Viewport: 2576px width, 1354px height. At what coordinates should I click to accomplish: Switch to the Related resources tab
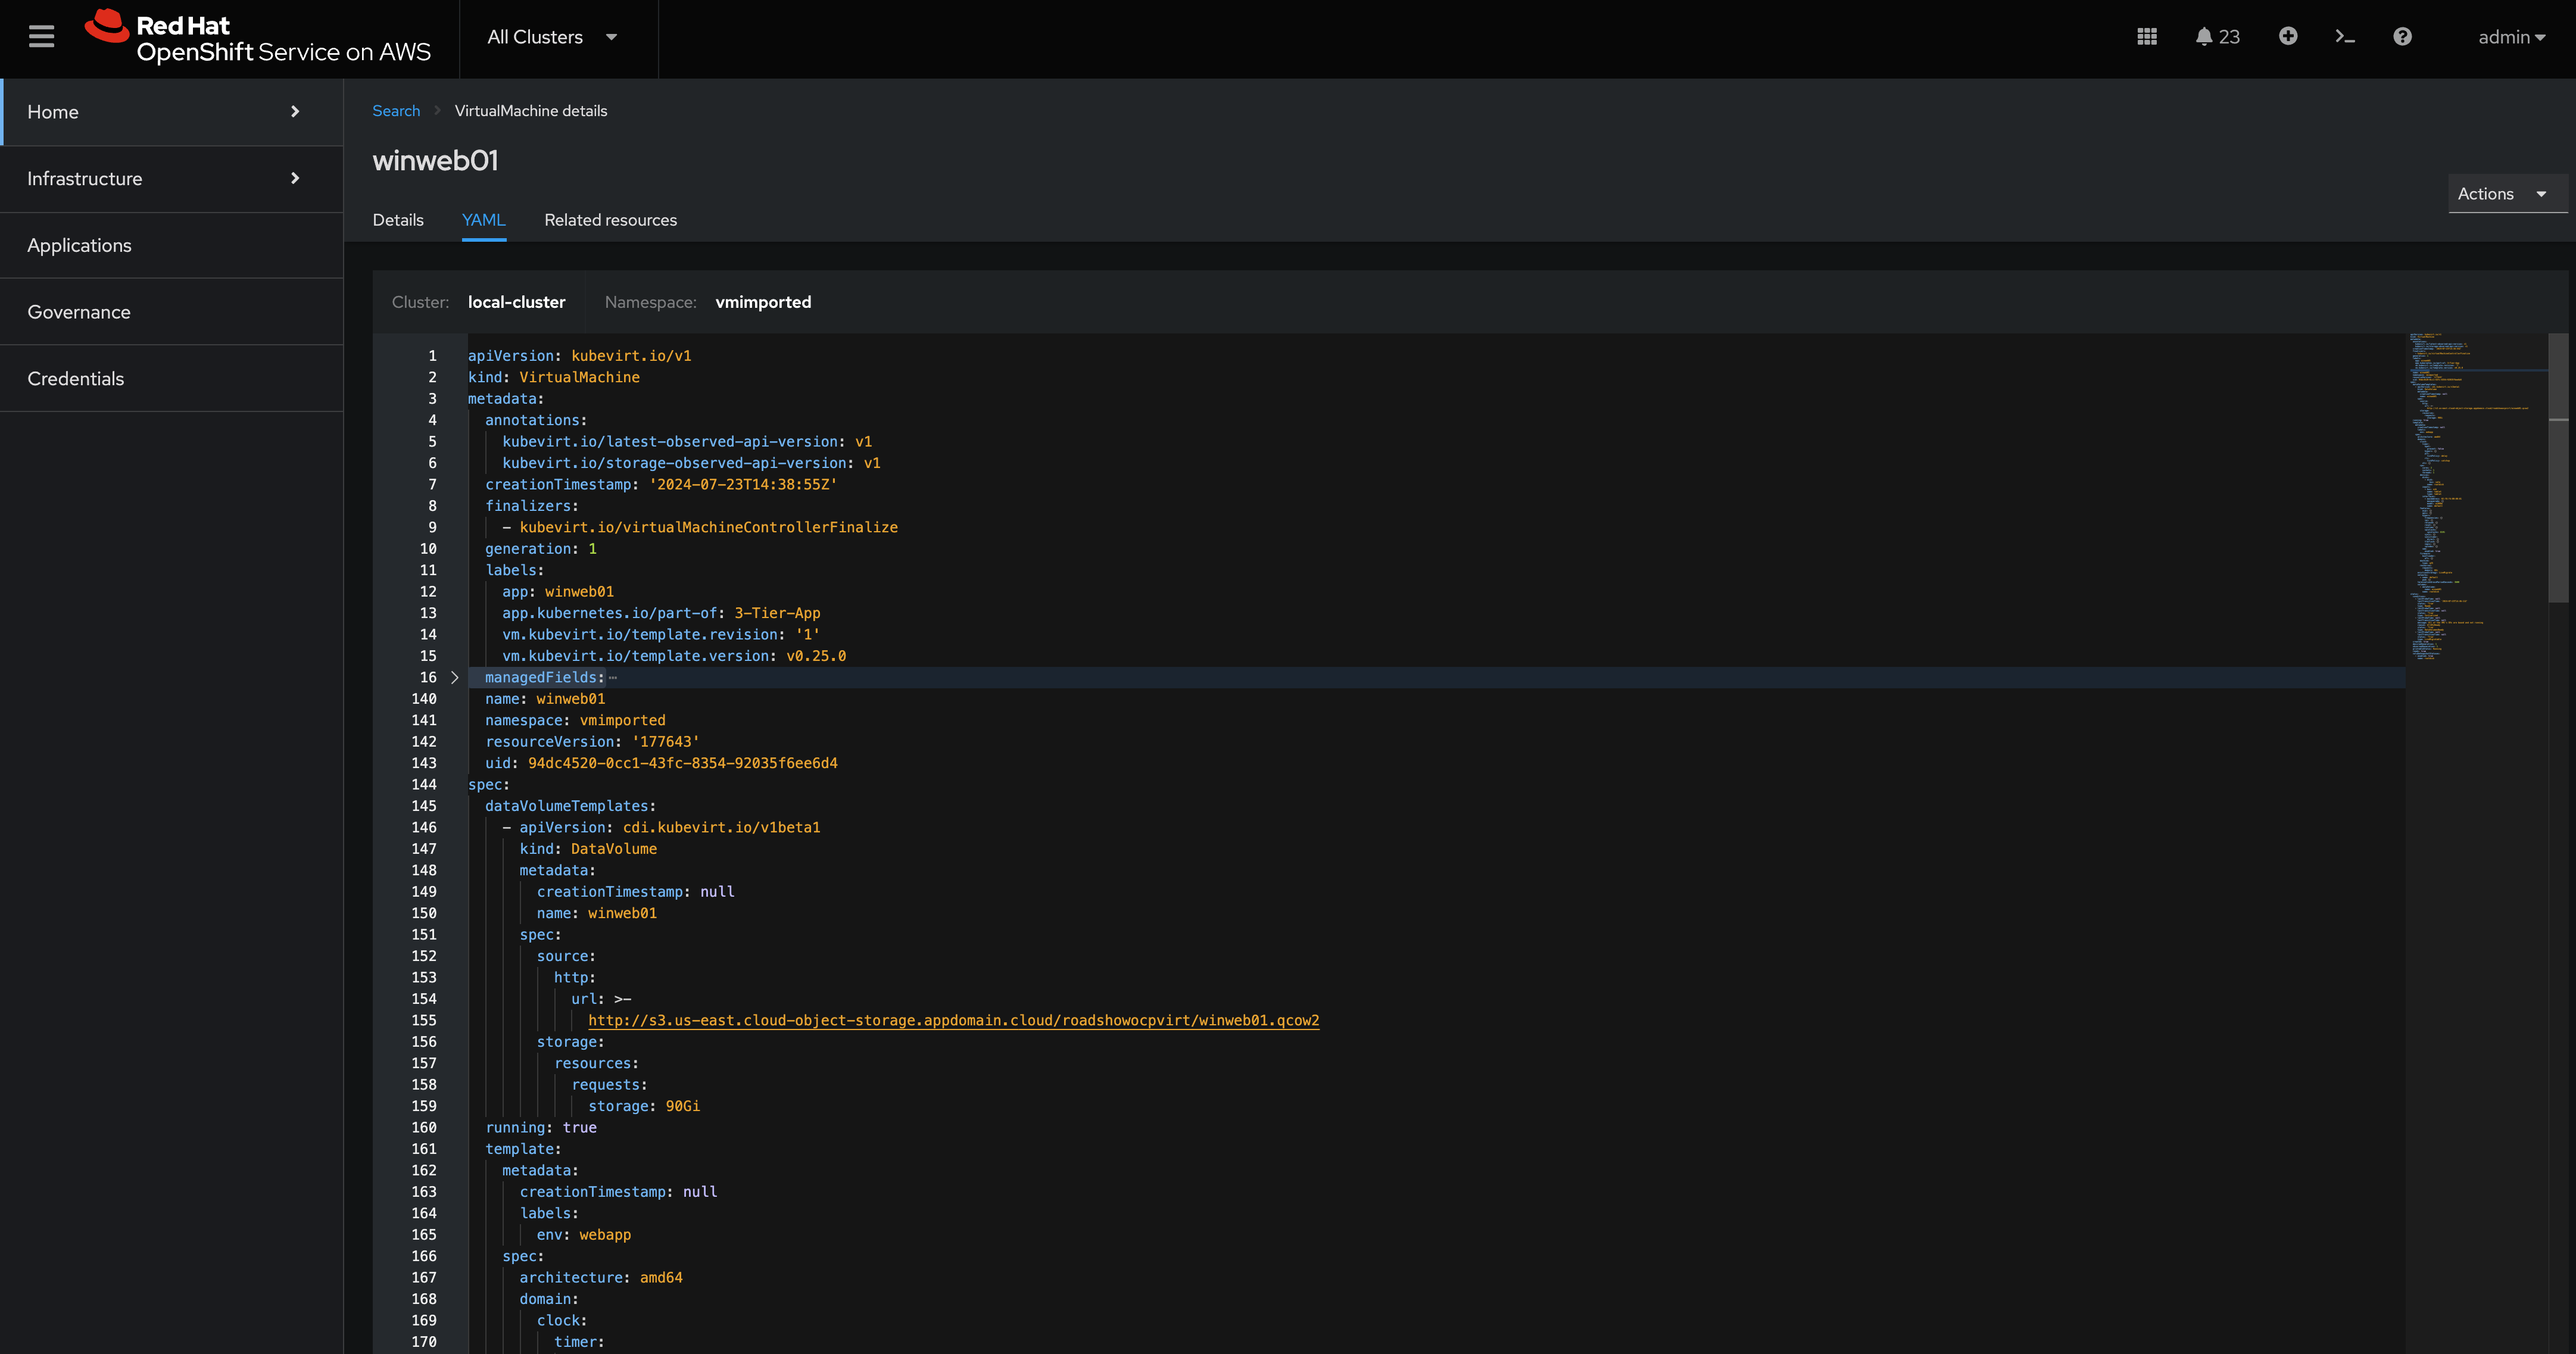click(610, 220)
